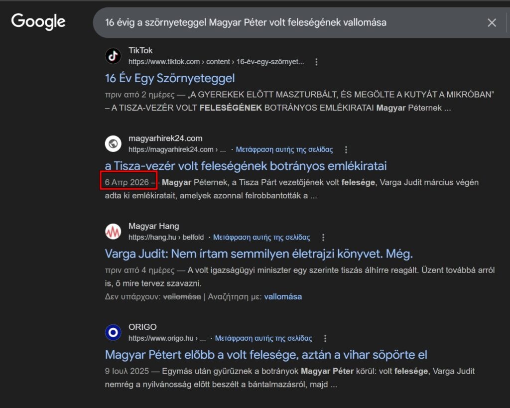Open three-dot menu for magyarhirek24 result
Image resolution: width=510 pixels, height=408 pixels.
coord(346,149)
